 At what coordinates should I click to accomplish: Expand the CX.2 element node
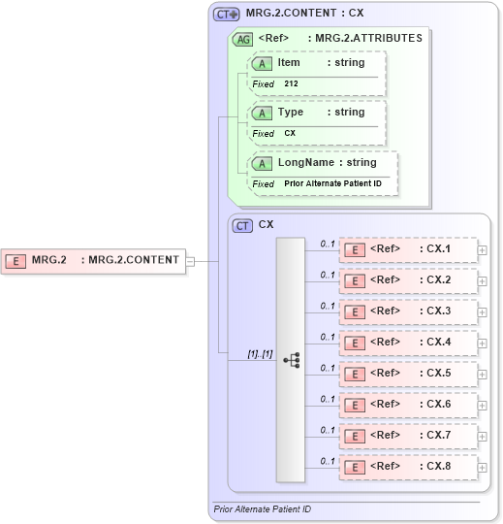[x=482, y=281]
